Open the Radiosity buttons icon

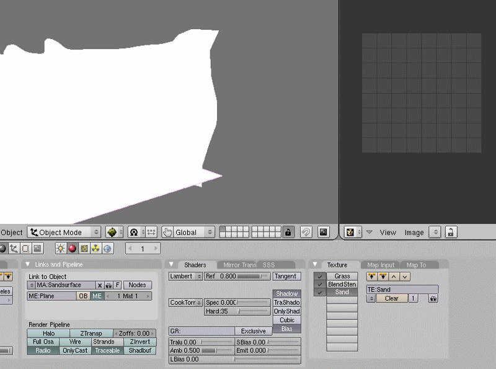click(x=95, y=249)
